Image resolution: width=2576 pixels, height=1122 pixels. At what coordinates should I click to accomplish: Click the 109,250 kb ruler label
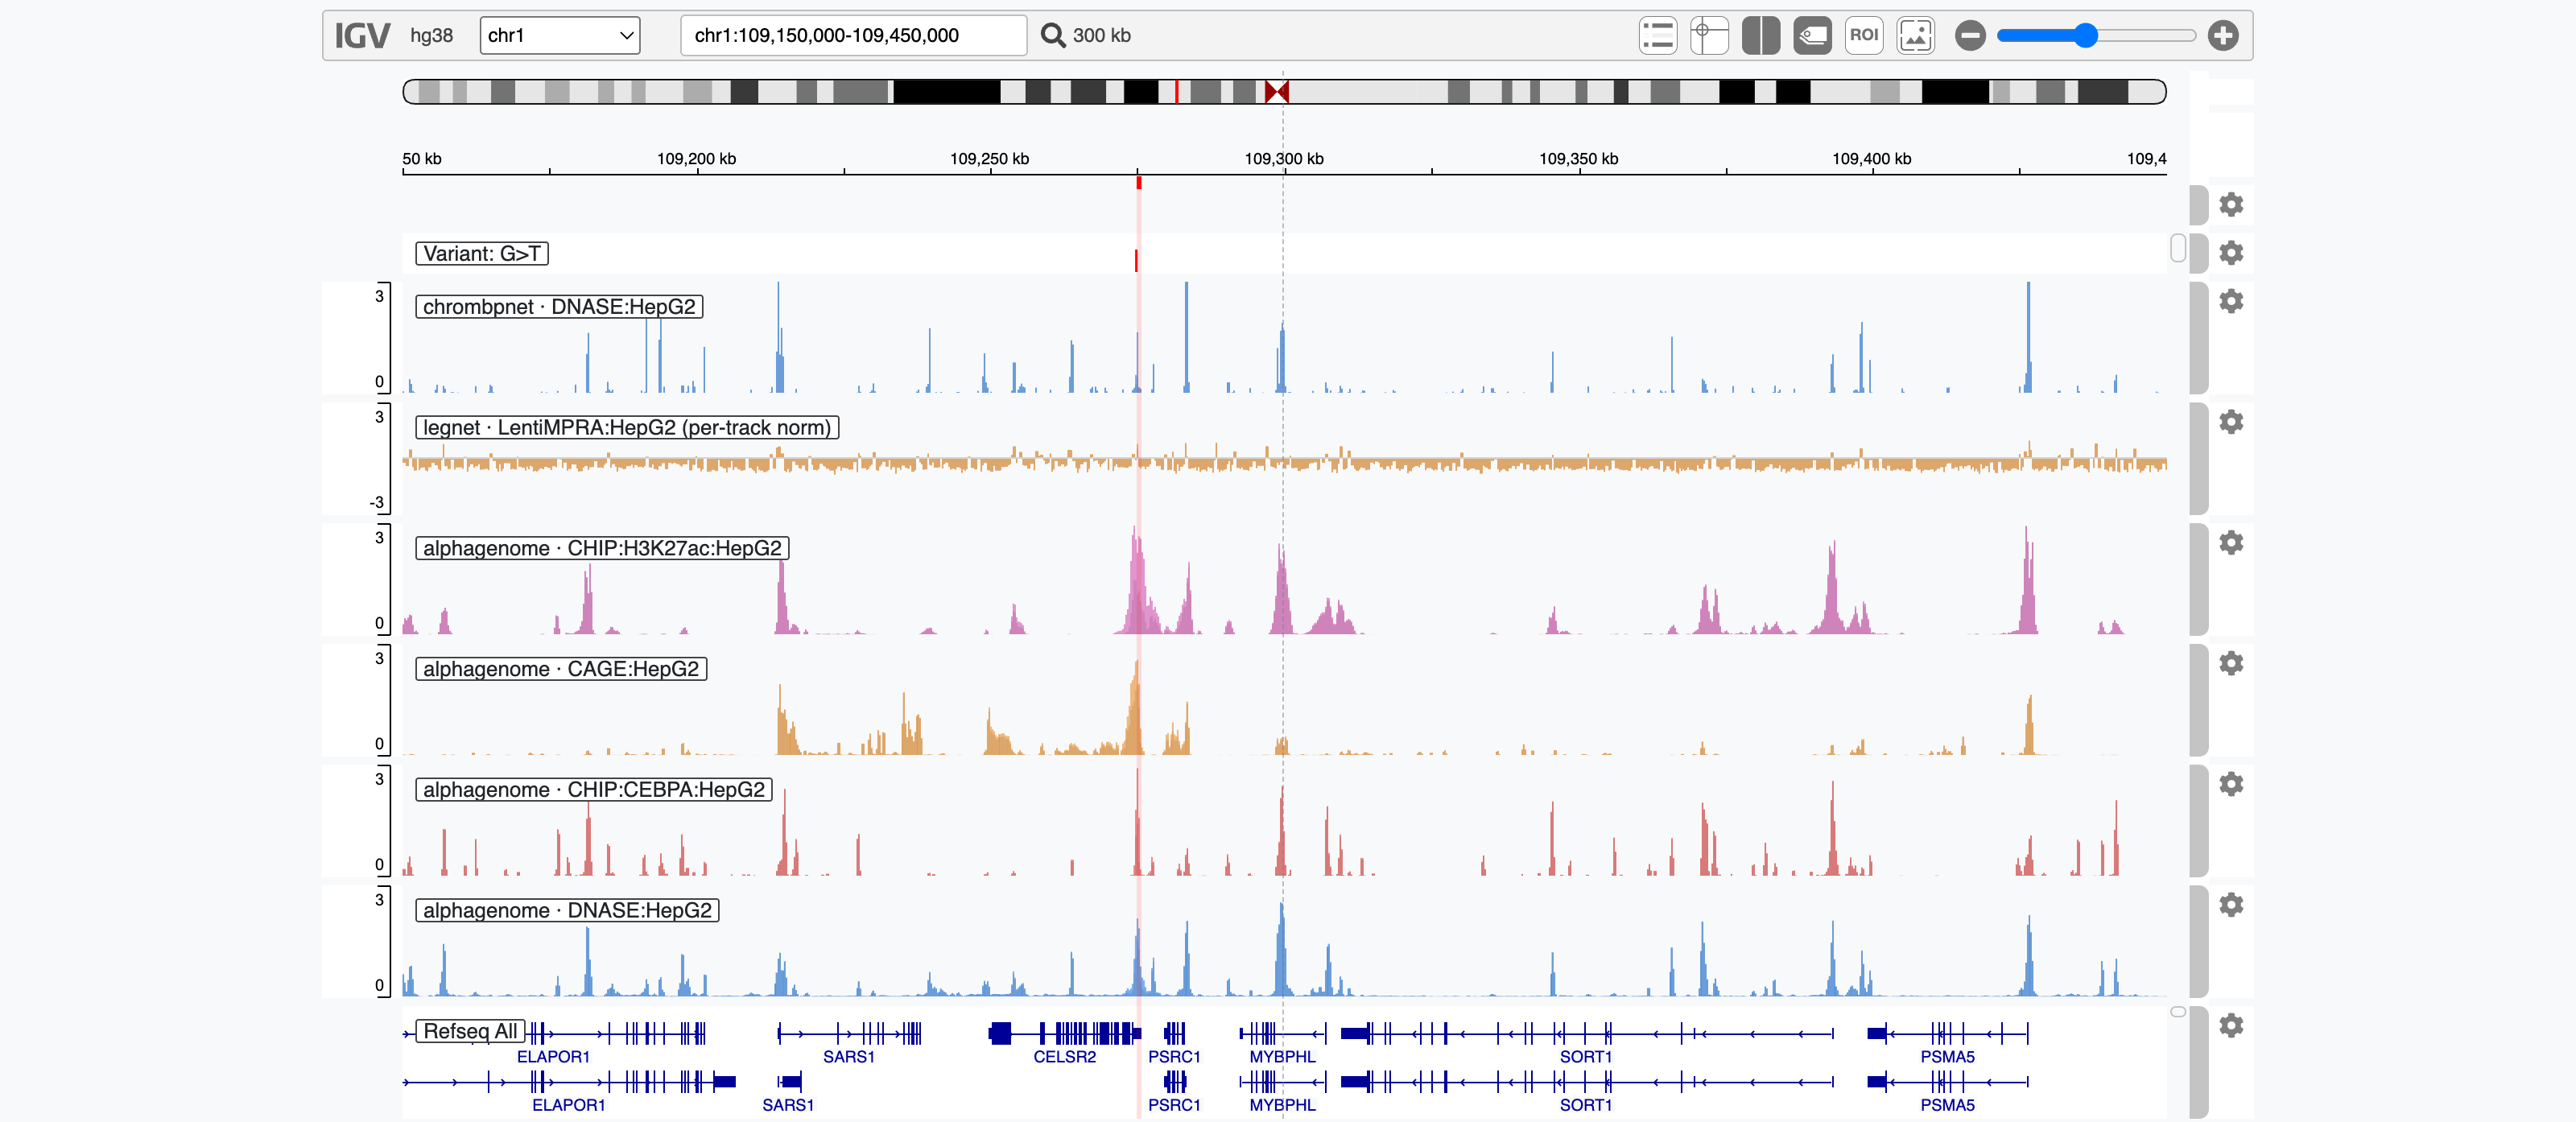coord(989,158)
